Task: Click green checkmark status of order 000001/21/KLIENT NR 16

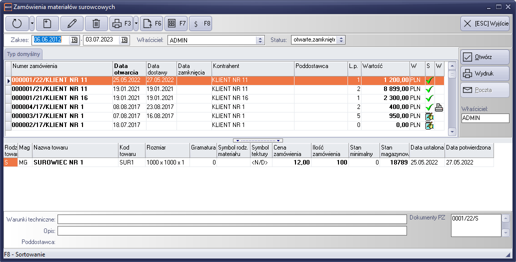Action: click(429, 98)
